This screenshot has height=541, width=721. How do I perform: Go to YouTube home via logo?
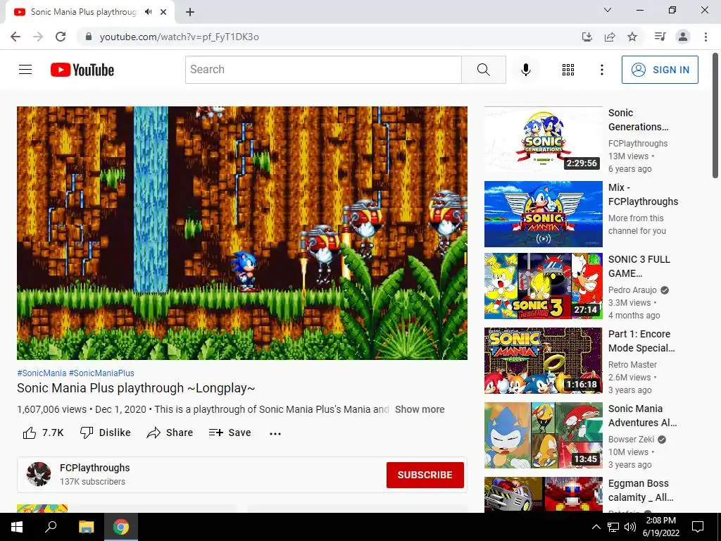coord(82,70)
